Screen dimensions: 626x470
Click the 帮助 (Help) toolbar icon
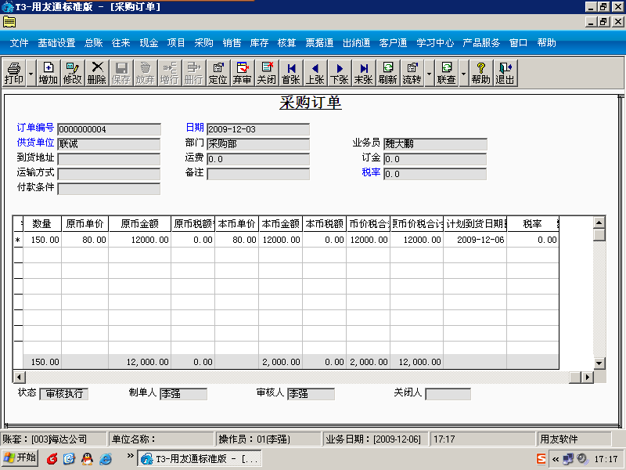pos(480,73)
